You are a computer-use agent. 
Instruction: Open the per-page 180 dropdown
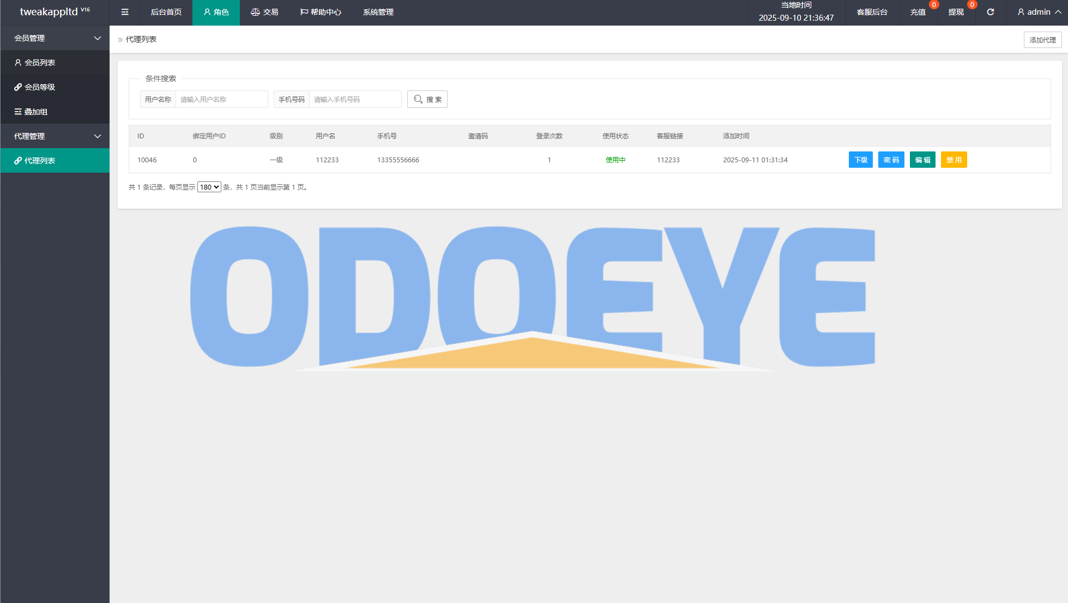tap(209, 187)
